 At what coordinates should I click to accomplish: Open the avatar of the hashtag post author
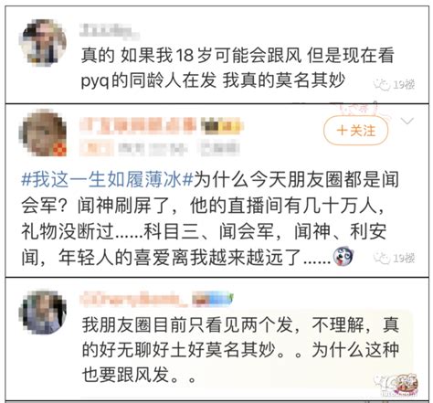[x=43, y=133]
